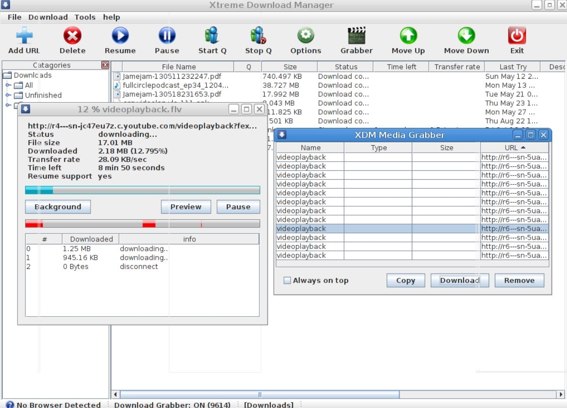Click the Time left column header
Screen dimensions: 567x408
point(401,67)
